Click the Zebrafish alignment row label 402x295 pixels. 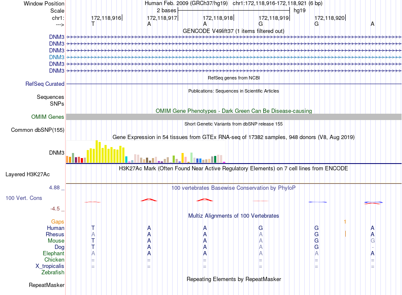(x=53, y=272)
